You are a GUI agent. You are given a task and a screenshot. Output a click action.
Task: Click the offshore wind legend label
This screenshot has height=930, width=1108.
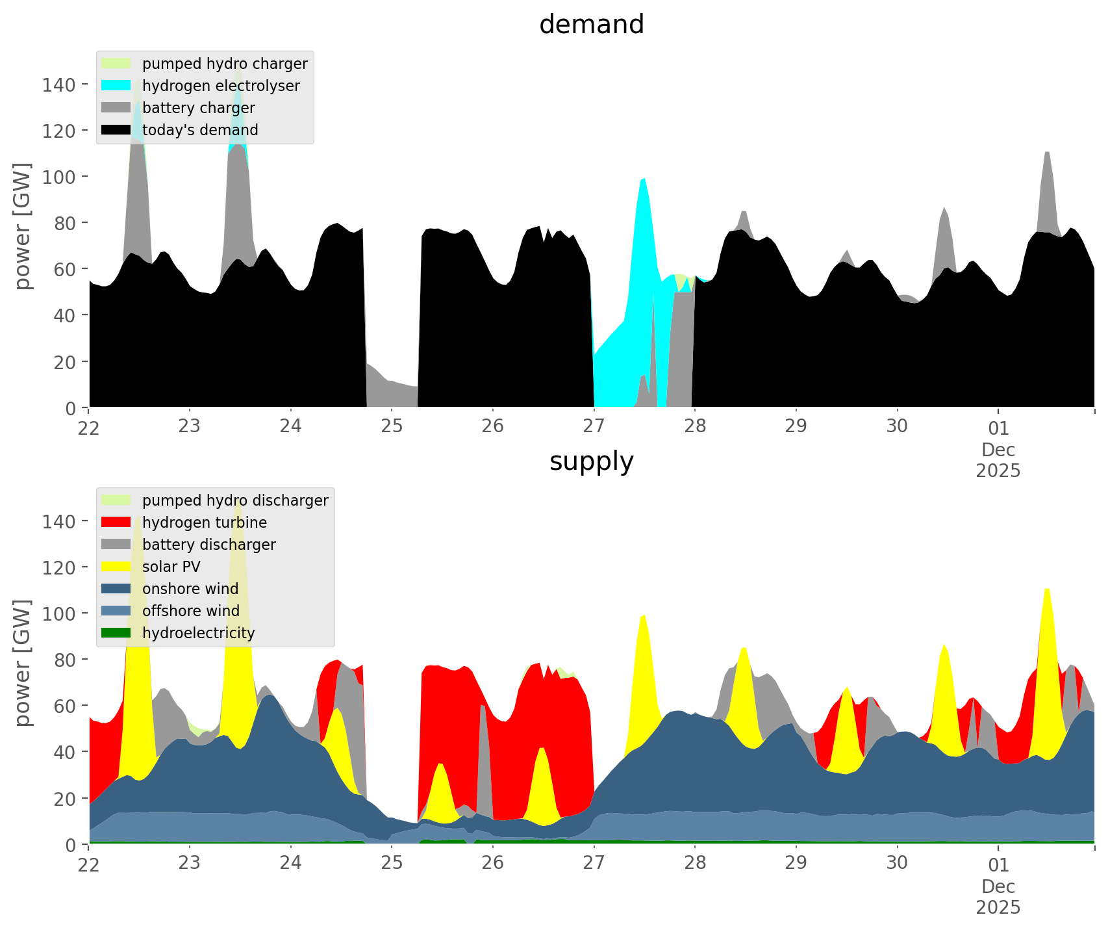(191, 611)
